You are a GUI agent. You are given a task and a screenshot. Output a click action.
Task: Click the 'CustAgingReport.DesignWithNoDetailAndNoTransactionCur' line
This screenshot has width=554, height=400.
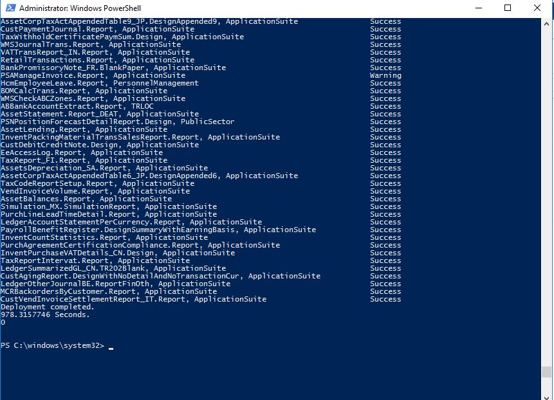pos(161,276)
